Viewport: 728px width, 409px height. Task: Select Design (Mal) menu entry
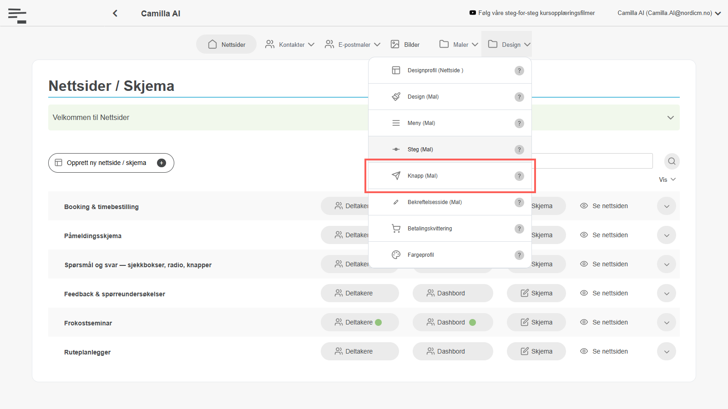[450, 97]
